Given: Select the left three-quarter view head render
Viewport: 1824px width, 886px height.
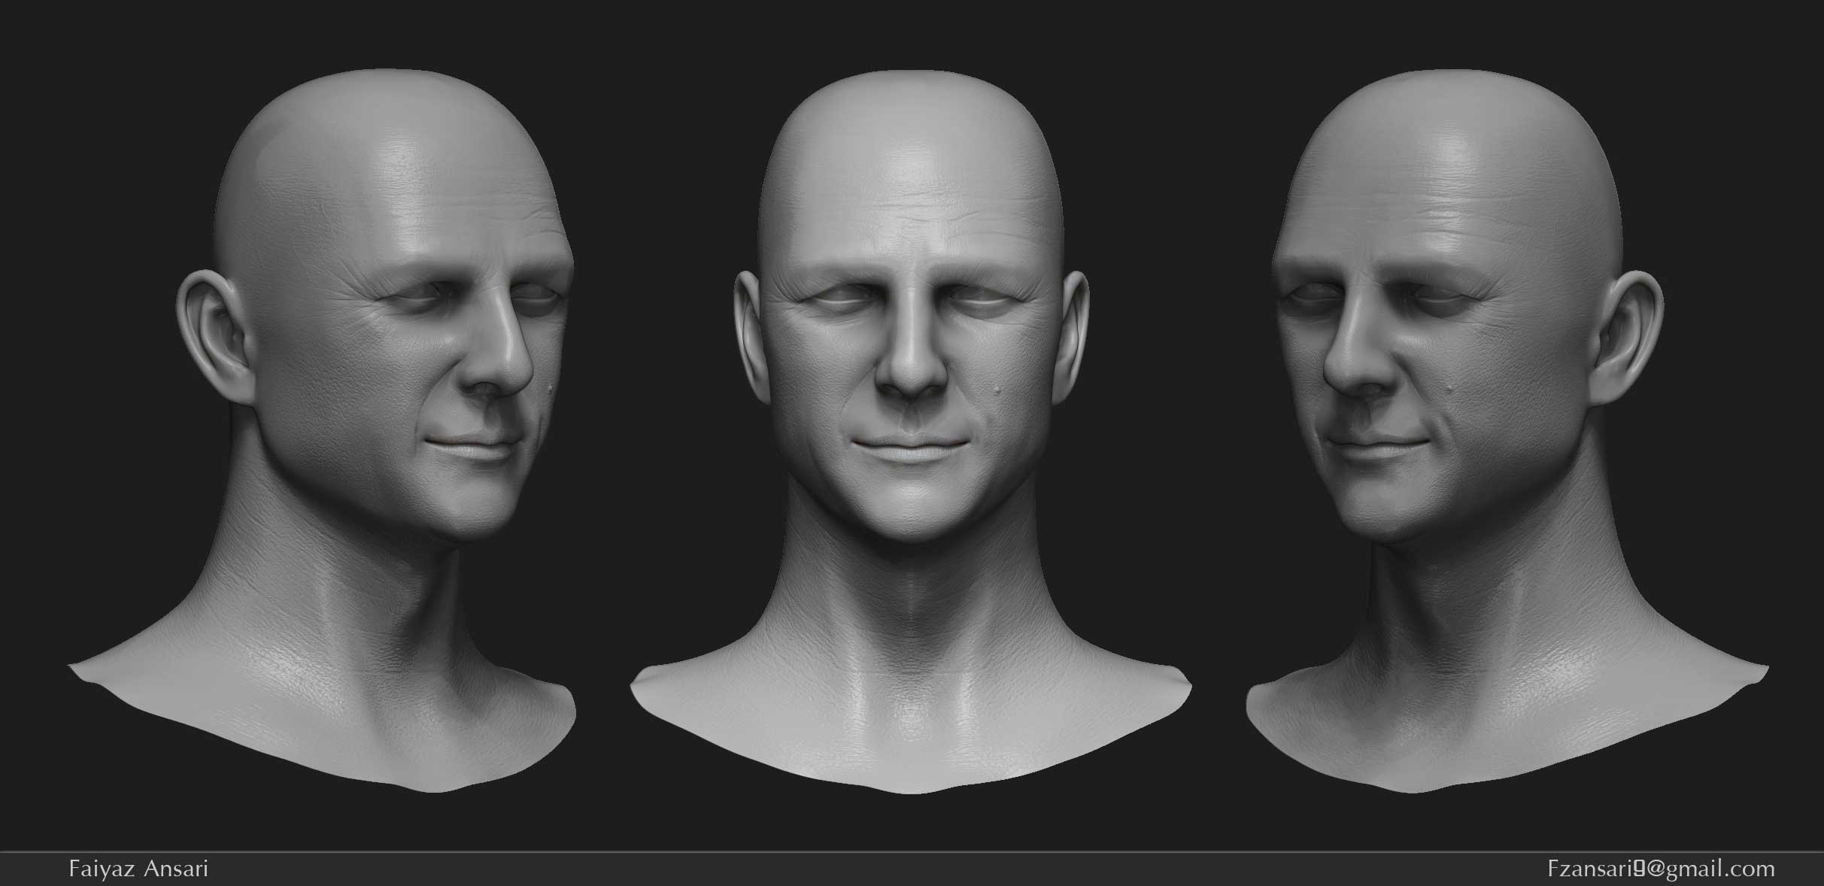Looking at the screenshot, I should coord(323,431).
